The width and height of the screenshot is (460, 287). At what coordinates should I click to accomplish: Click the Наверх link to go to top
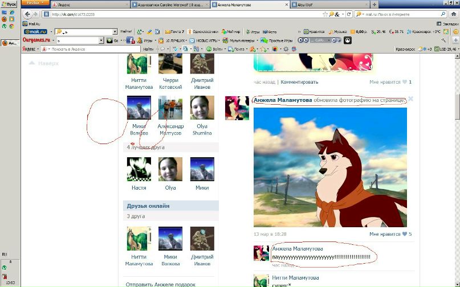44,63
